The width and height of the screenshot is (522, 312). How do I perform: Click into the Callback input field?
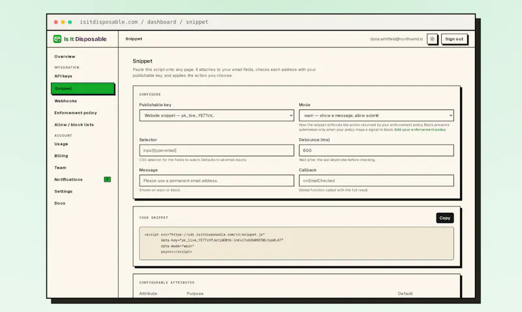pos(376,180)
